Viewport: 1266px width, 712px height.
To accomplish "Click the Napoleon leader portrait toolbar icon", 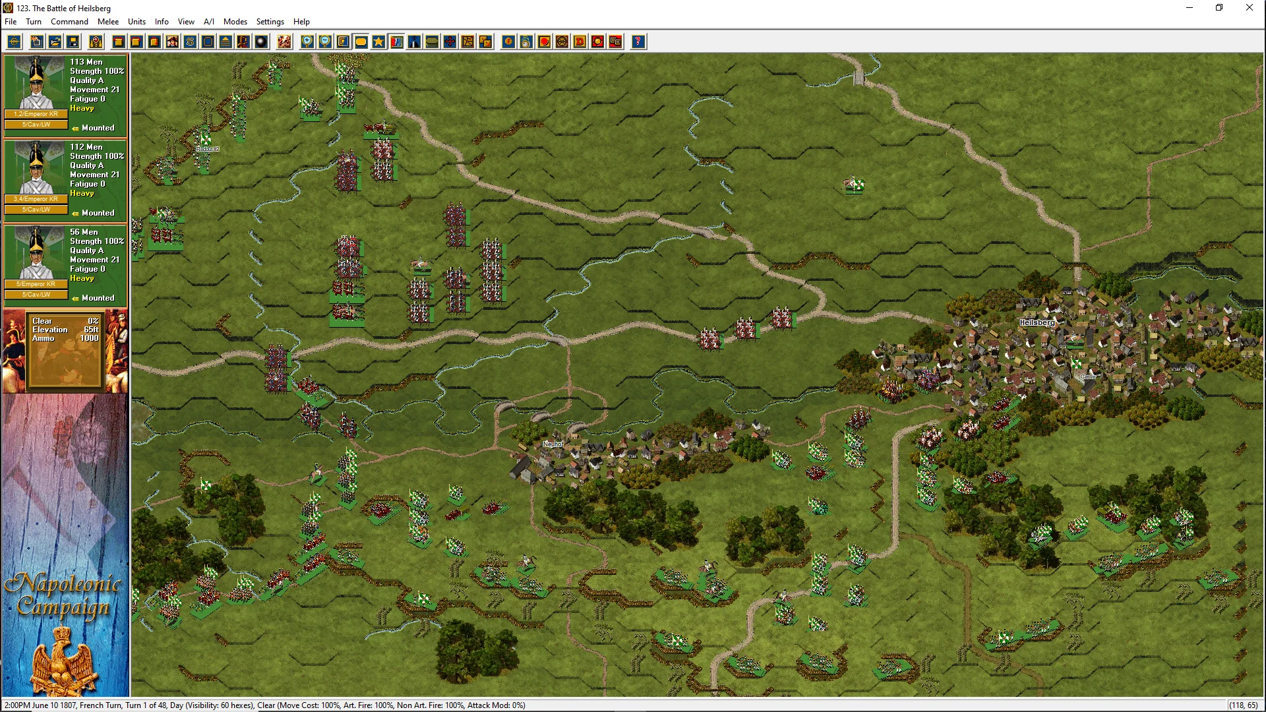I will [172, 42].
